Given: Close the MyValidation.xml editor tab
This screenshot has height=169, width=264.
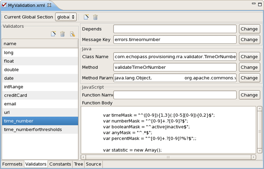Looking at the screenshot, I should click(49, 5).
